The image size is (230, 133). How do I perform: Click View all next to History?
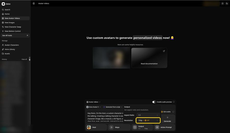click(24, 59)
